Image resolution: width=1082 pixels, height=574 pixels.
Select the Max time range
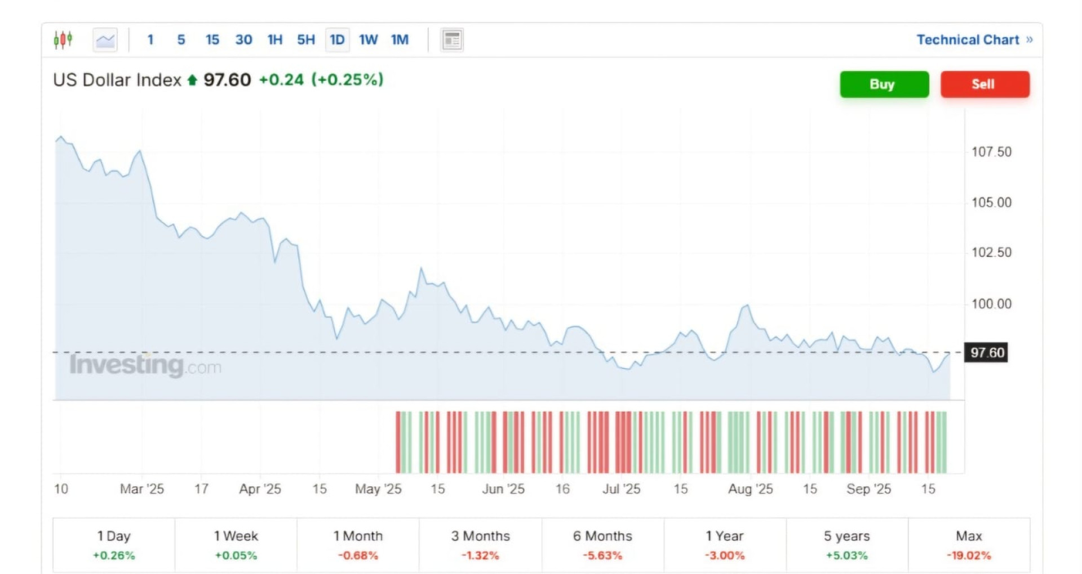[969, 545]
